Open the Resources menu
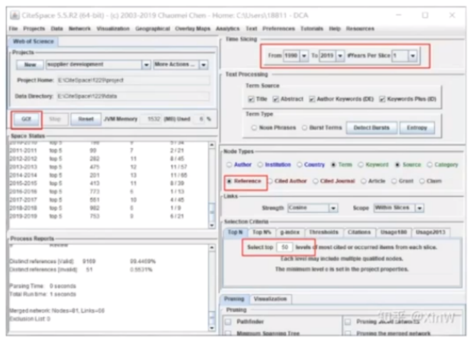469x339 pixels. (360, 29)
